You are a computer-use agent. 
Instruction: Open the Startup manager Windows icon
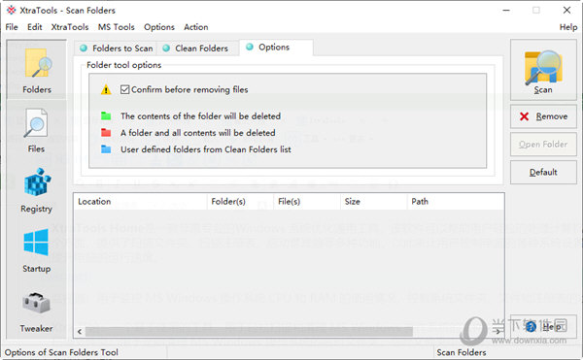[x=36, y=242]
